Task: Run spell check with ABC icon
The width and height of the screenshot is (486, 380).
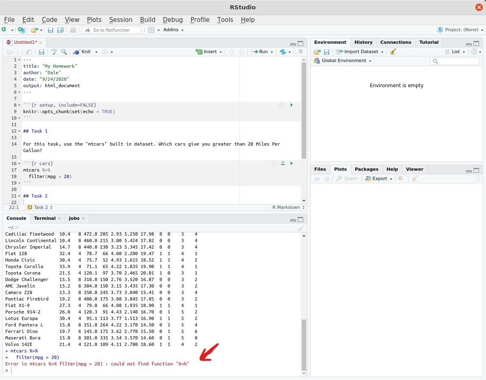Action: coord(54,52)
